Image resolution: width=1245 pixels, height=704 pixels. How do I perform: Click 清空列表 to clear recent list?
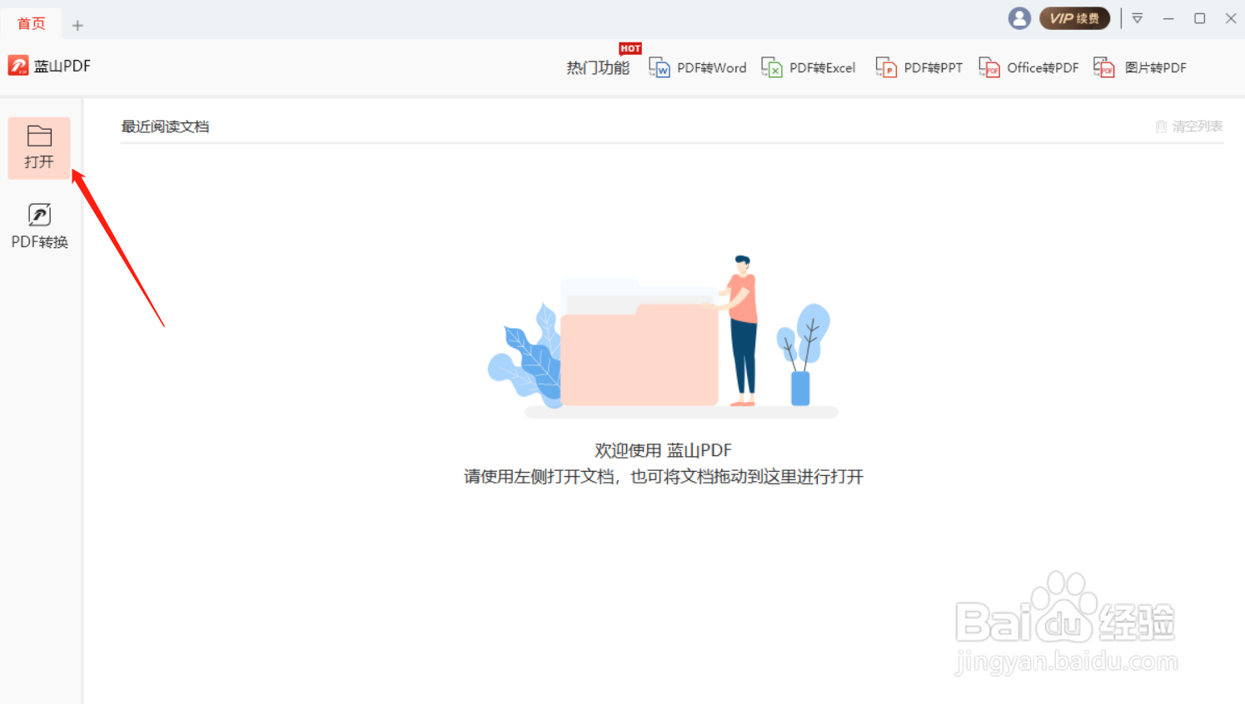pyautogui.click(x=1188, y=126)
